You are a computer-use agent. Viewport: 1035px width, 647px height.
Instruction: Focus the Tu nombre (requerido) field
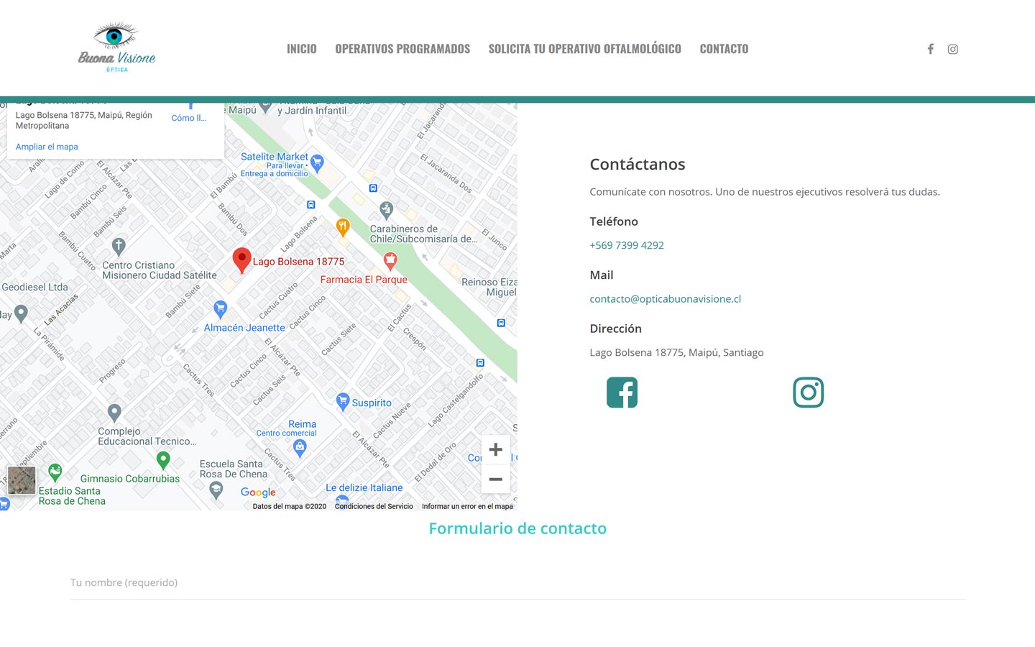517,583
